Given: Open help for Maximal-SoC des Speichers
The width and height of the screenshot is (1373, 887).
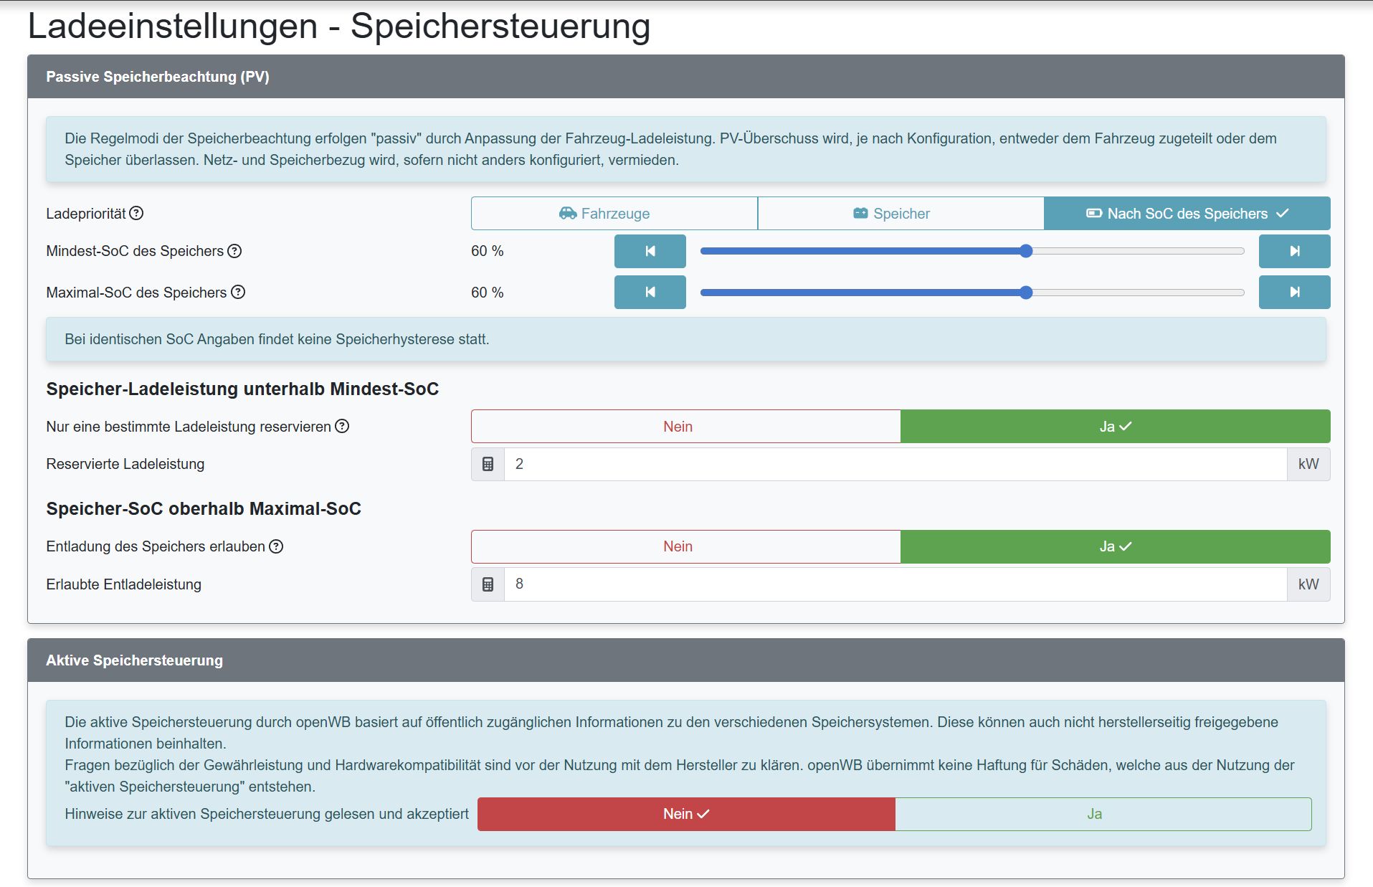Looking at the screenshot, I should tap(239, 292).
